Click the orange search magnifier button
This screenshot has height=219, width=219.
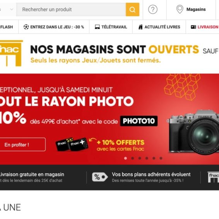coord(132,10)
